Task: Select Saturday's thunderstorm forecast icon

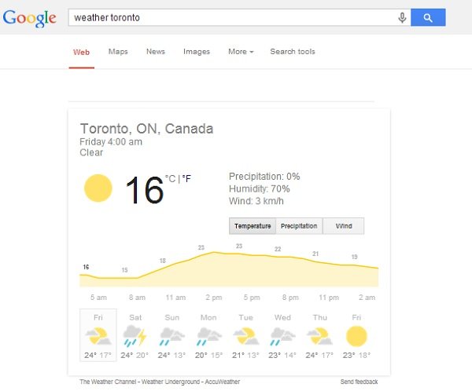Action: click(x=135, y=336)
